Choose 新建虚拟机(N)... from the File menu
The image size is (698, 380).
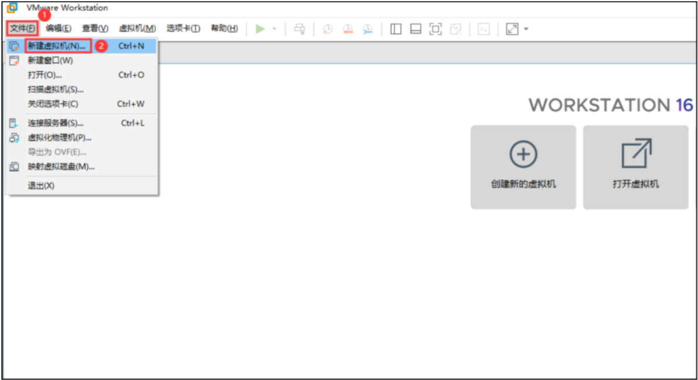(x=82, y=46)
